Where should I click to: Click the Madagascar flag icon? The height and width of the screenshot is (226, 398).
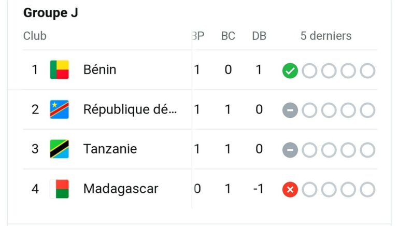point(59,189)
